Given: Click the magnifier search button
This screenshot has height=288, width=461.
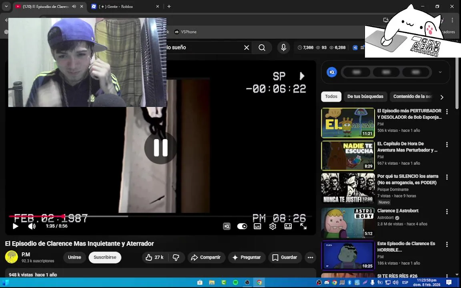Looking at the screenshot, I should [x=262, y=48].
